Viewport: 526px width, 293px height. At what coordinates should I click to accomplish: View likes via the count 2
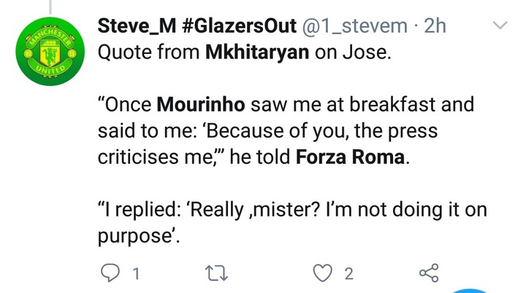point(349,273)
